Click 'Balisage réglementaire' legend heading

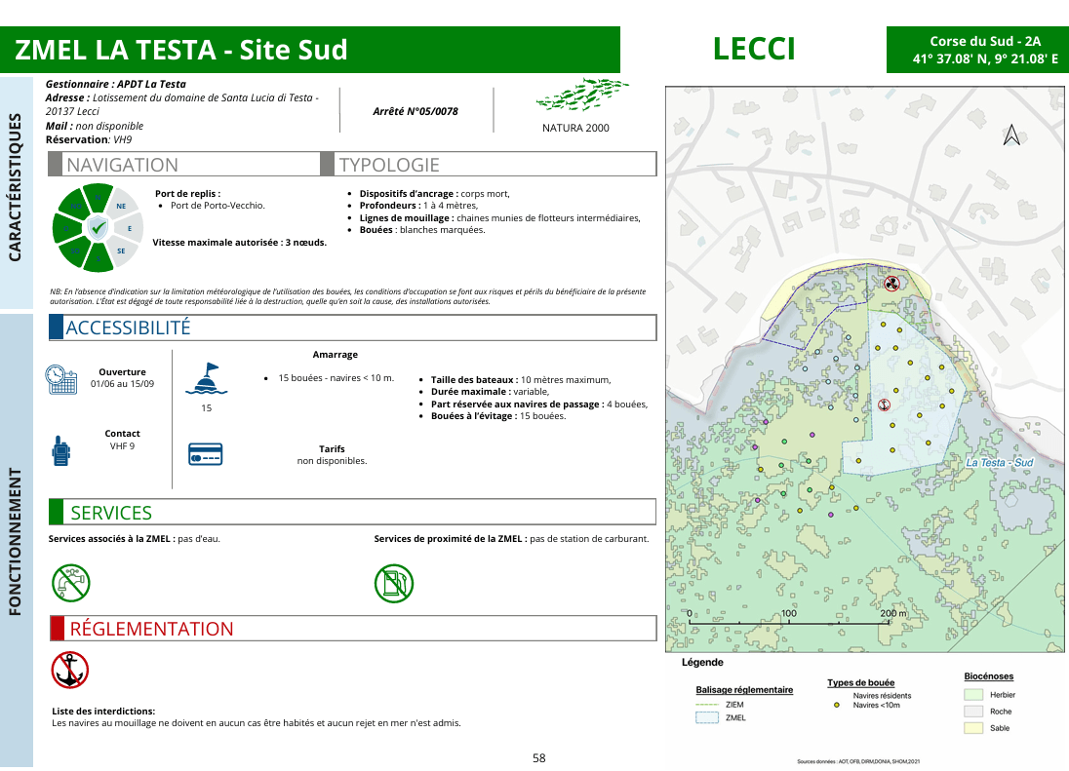[x=744, y=690]
